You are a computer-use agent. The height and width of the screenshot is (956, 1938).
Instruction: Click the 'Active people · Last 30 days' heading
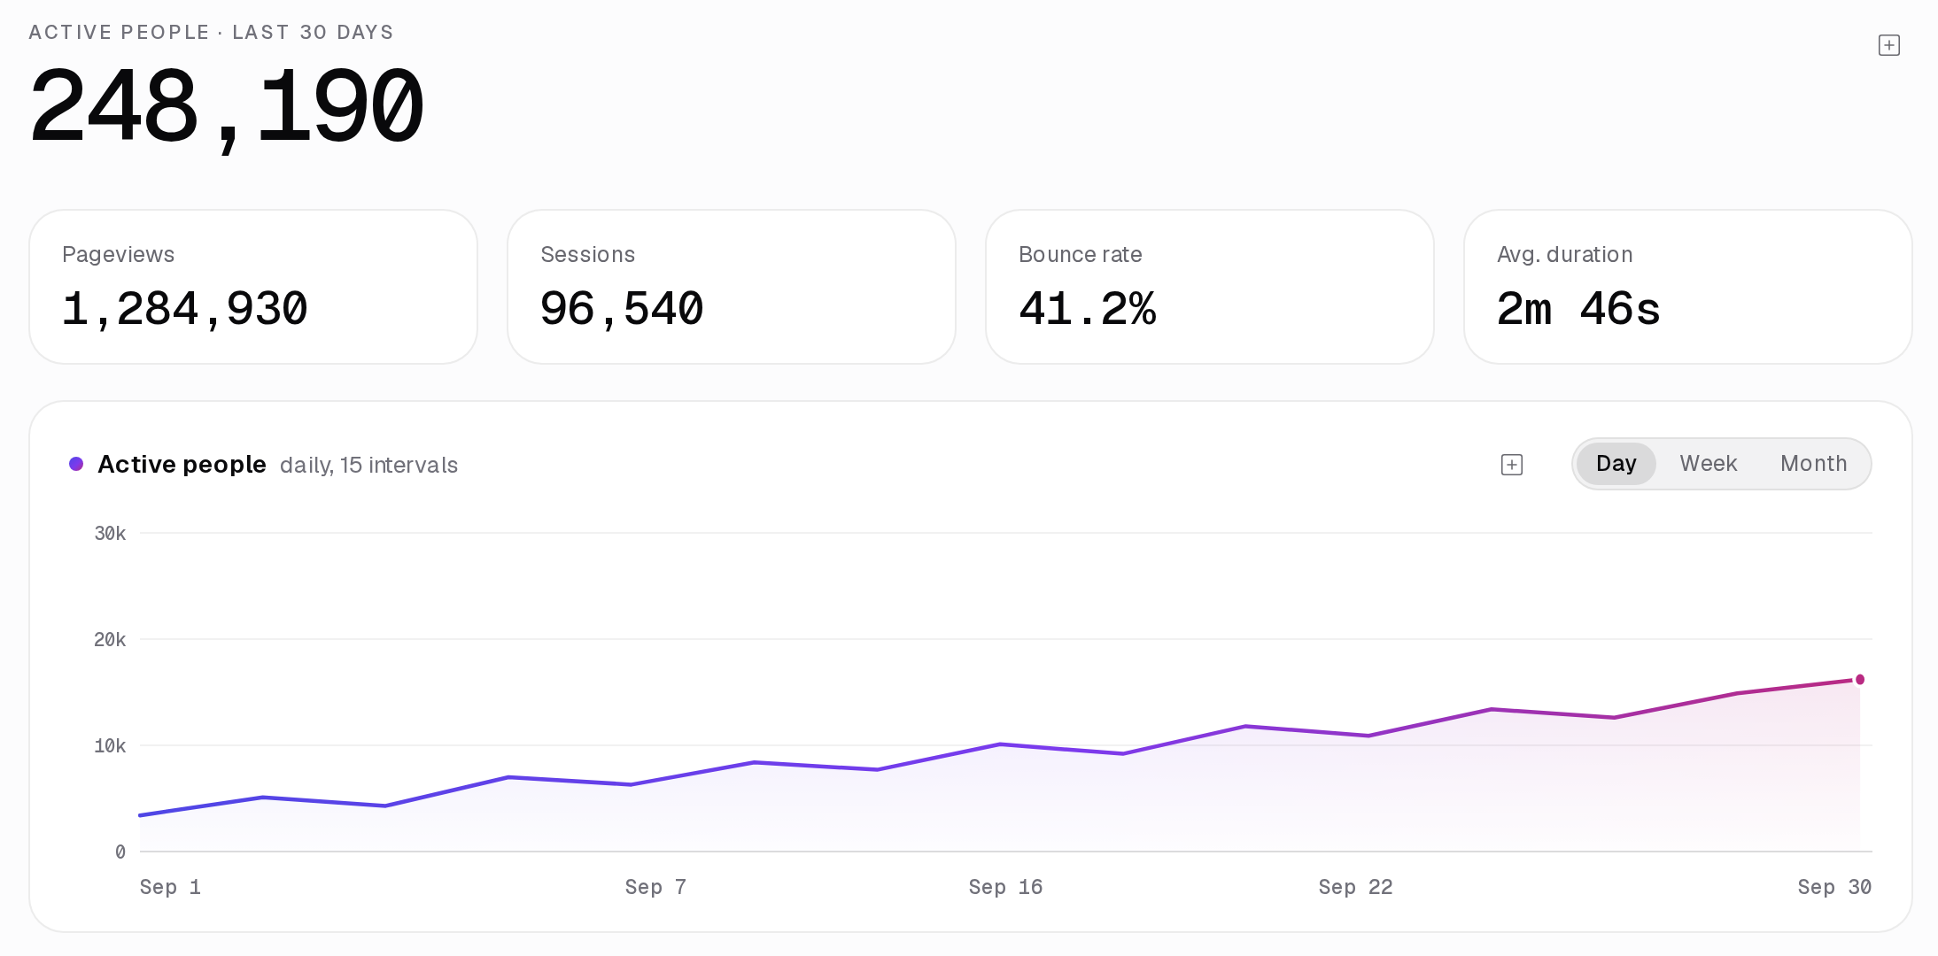(x=211, y=33)
